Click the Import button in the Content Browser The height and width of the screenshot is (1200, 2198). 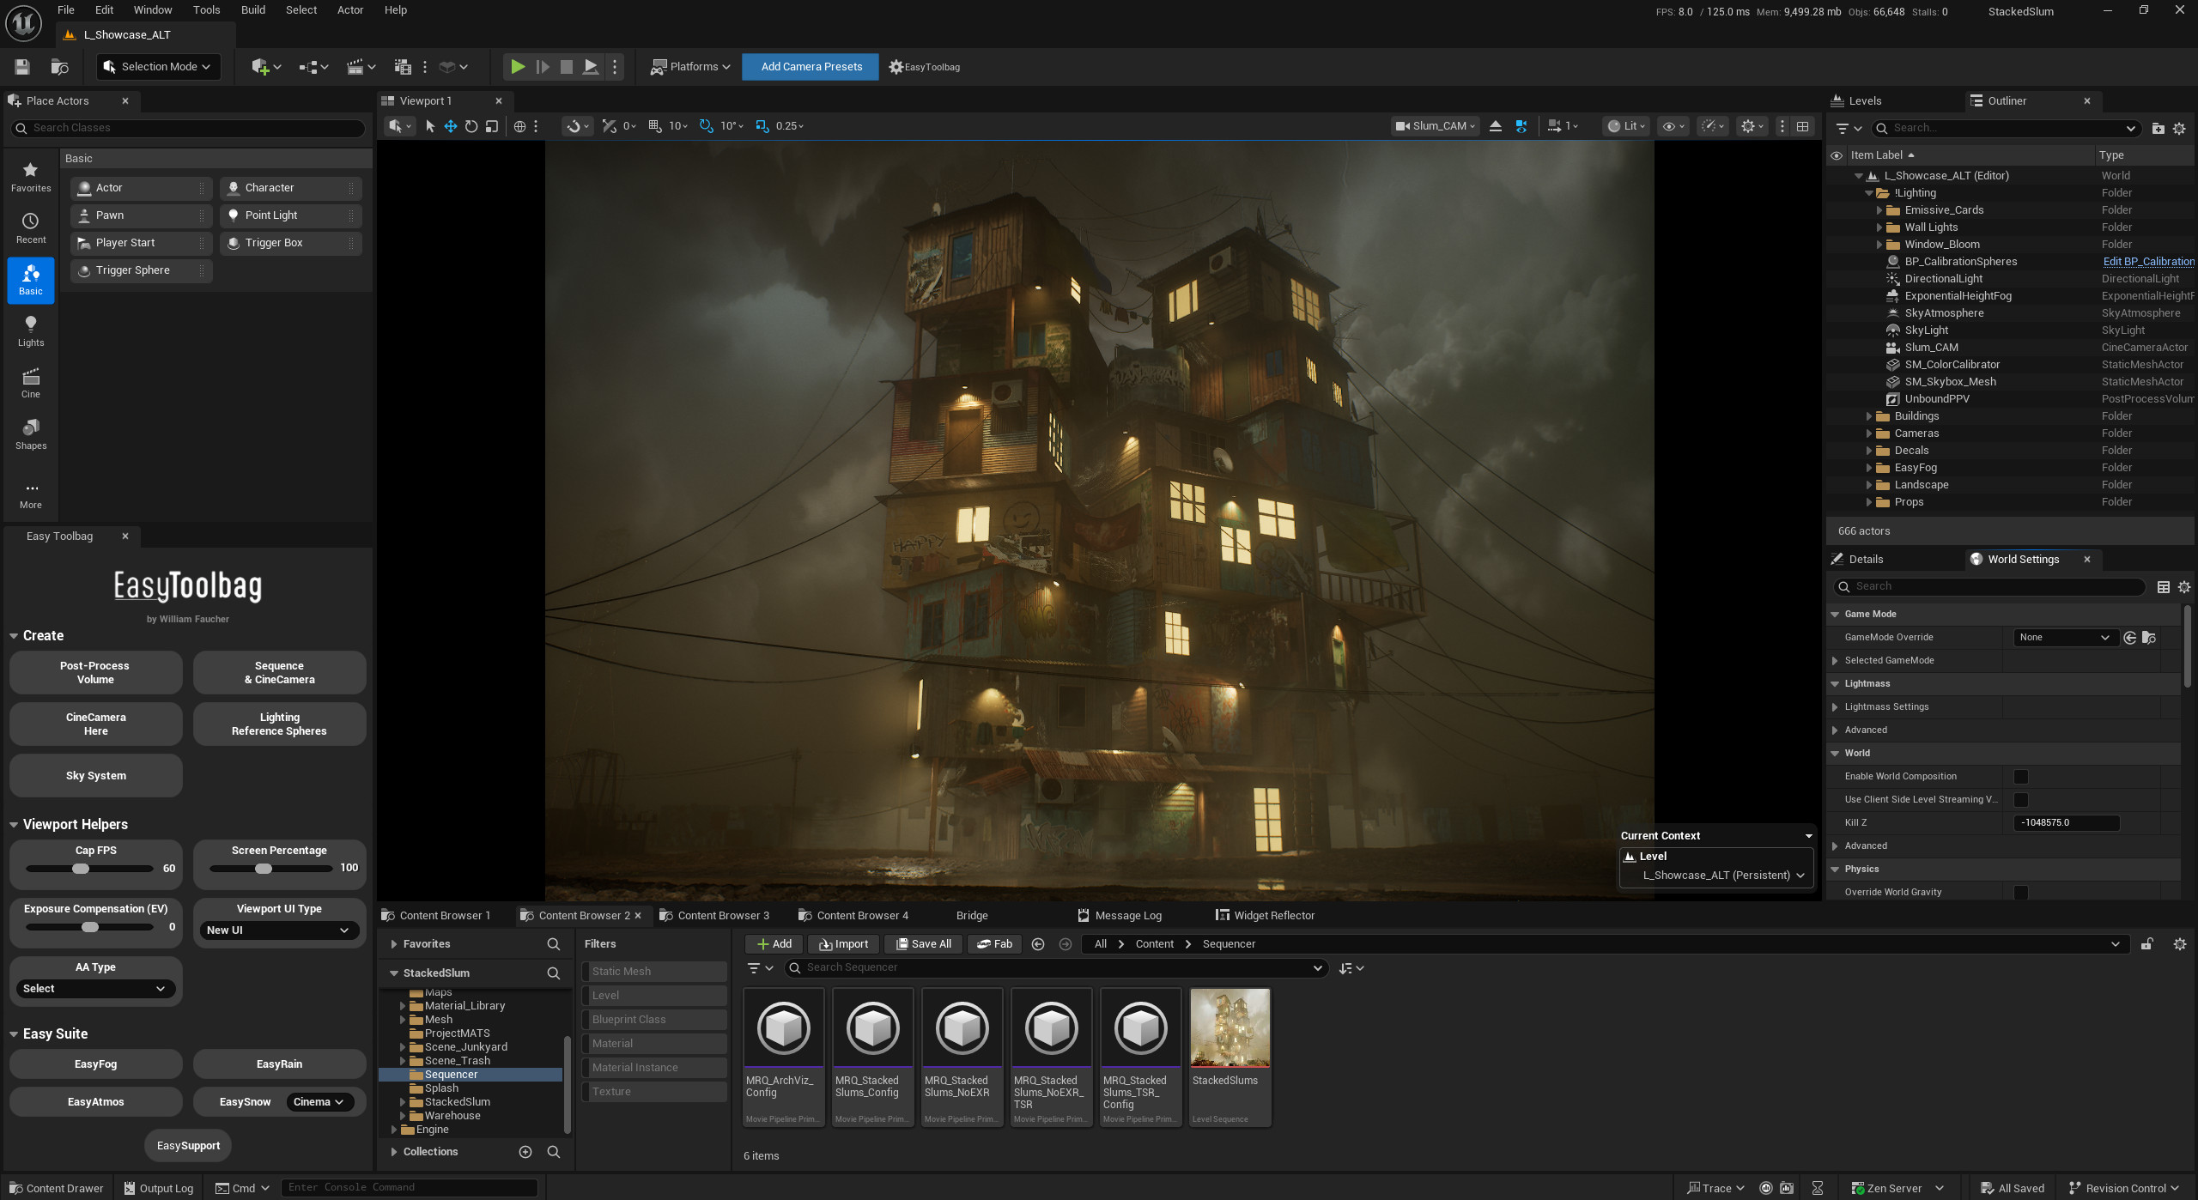(x=843, y=943)
